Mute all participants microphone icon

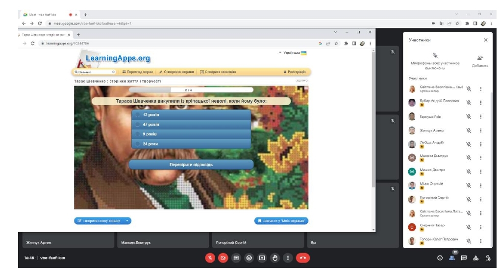[435, 56]
